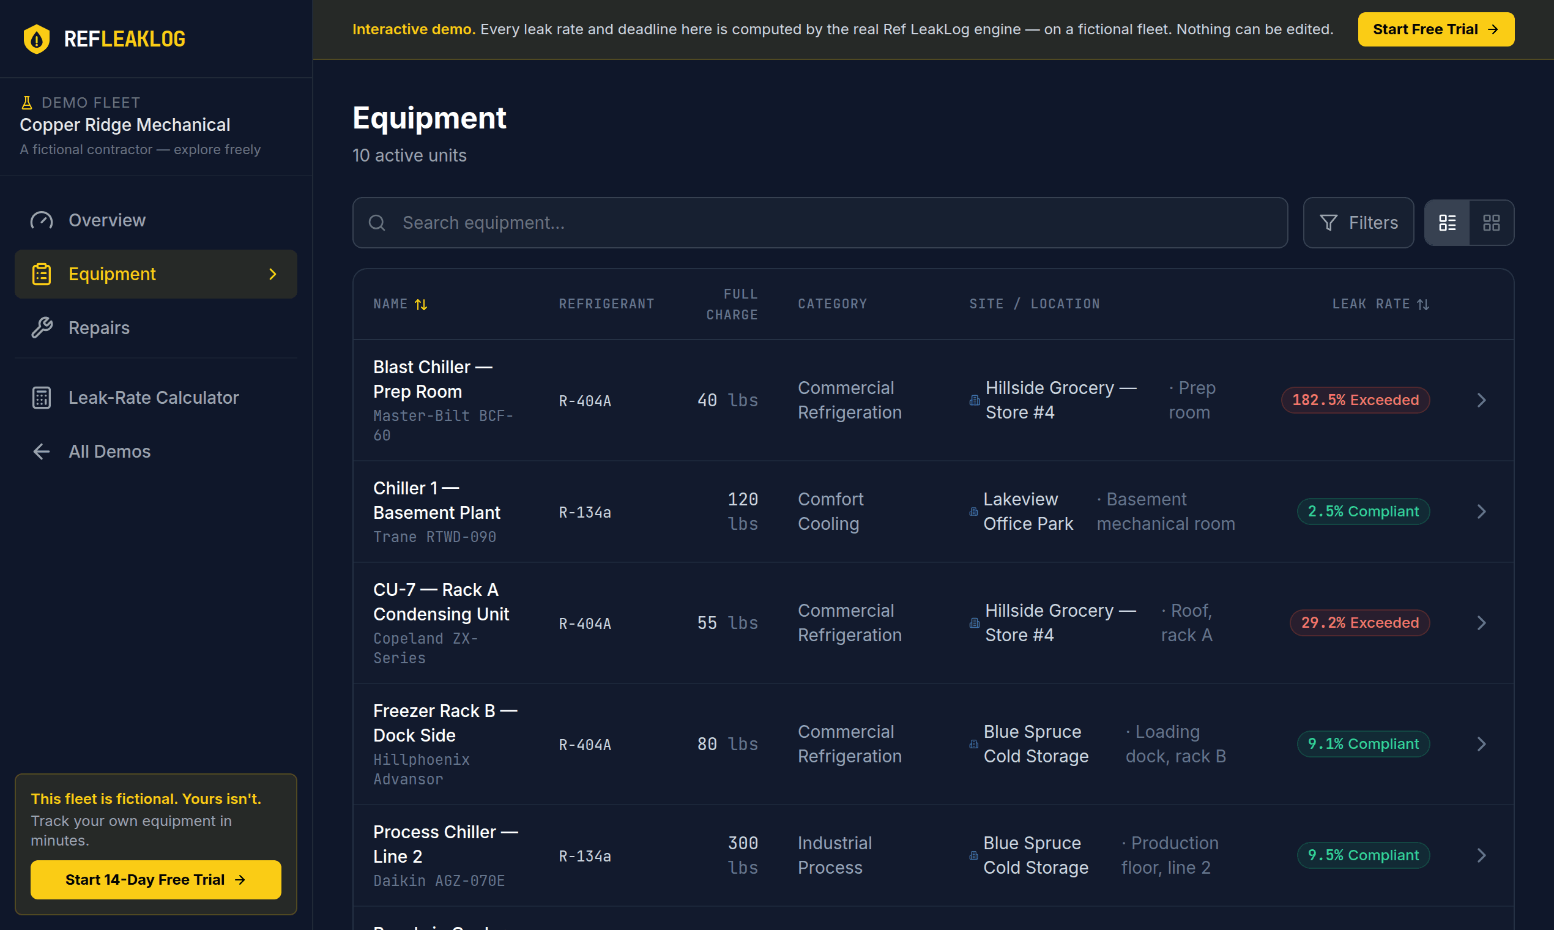Open Blast Chiller row chevron

pyautogui.click(x=1481, y=401)
